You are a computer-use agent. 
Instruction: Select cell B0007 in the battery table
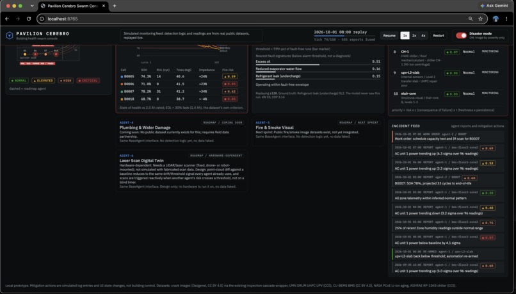coord(182,92)
